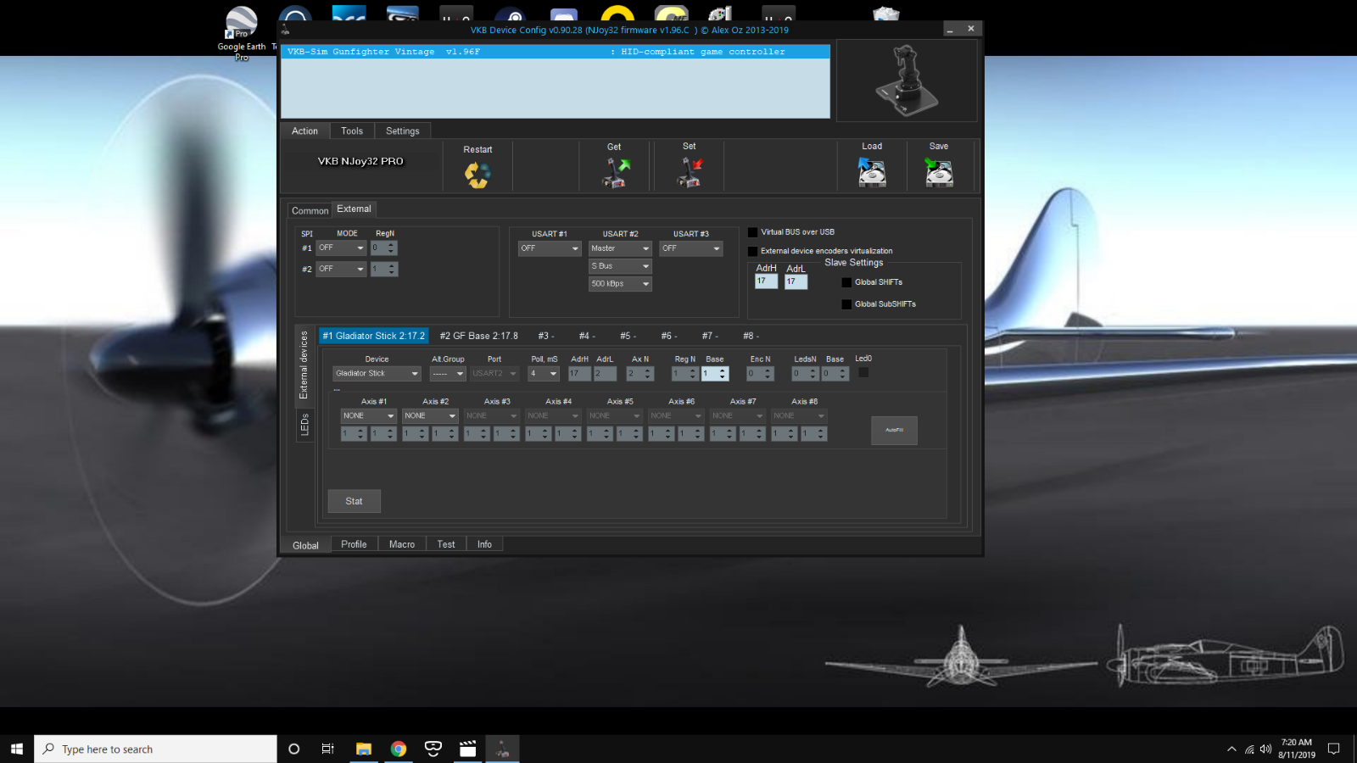This screenshot has height=763, width=1357.
Task: Open the Action Center notifications icon
Action: [x=1333, y=749]
